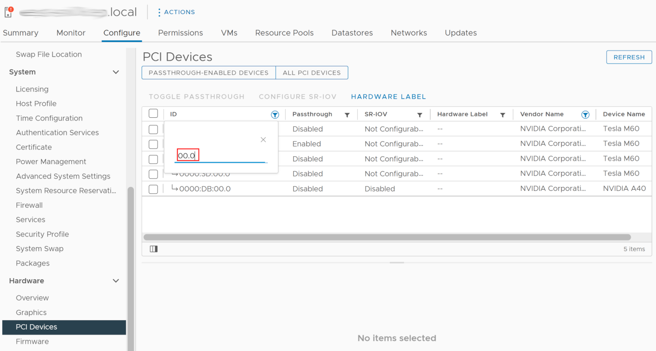Select the checkbox on the Enabled passthrough row
Image resolution: width=656 pixels, height=351 pixels.
(x=153, y=144)
